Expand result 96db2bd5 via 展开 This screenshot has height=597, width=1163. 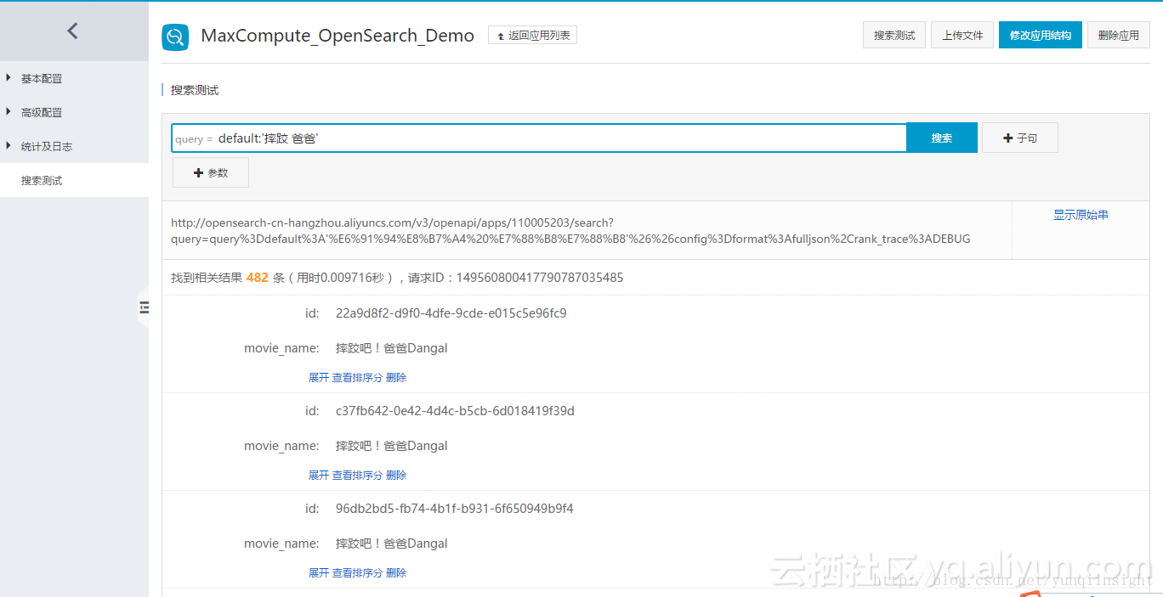tap(319, 573)
